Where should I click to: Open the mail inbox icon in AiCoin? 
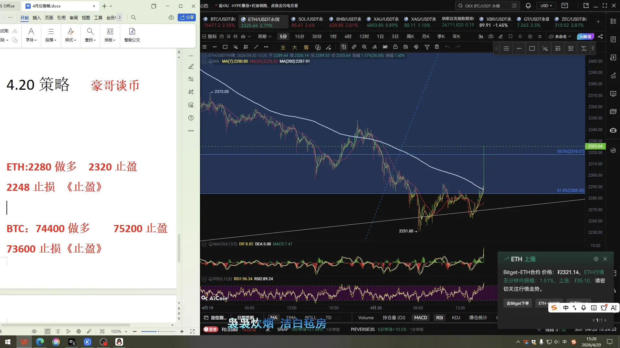coord(565,6)
